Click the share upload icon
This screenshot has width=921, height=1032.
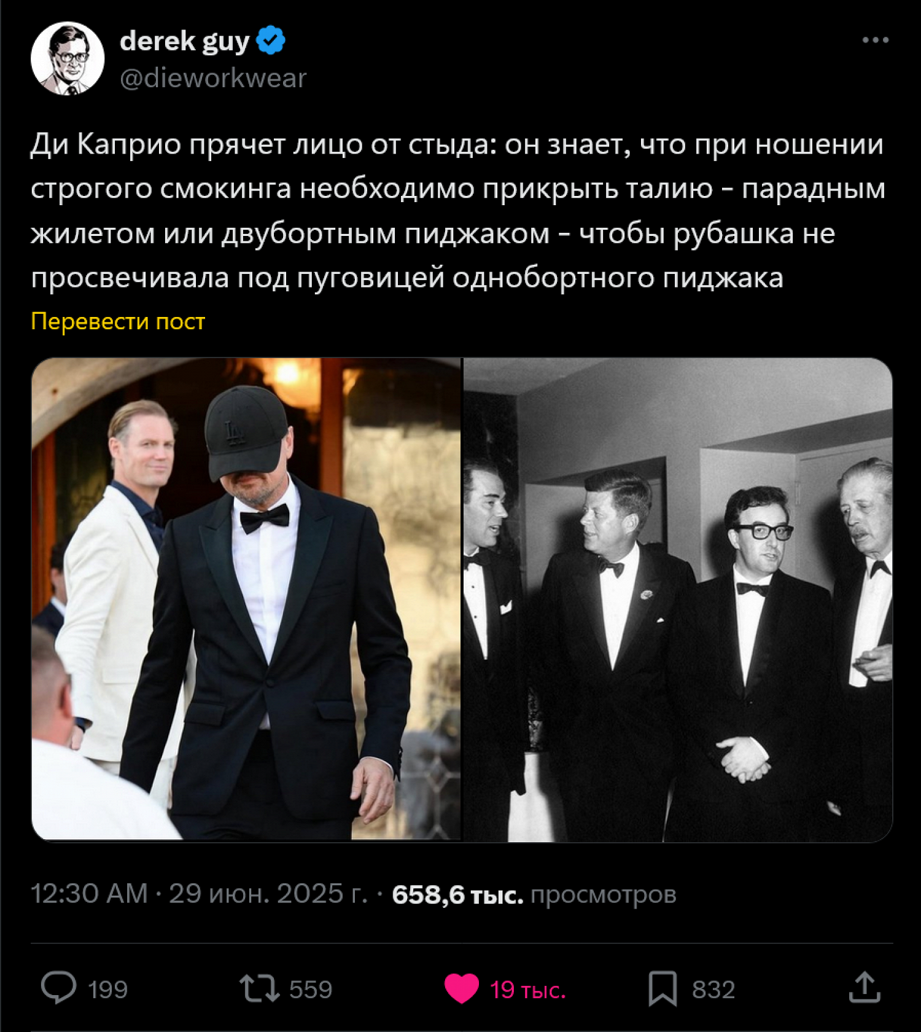(865, 988)
